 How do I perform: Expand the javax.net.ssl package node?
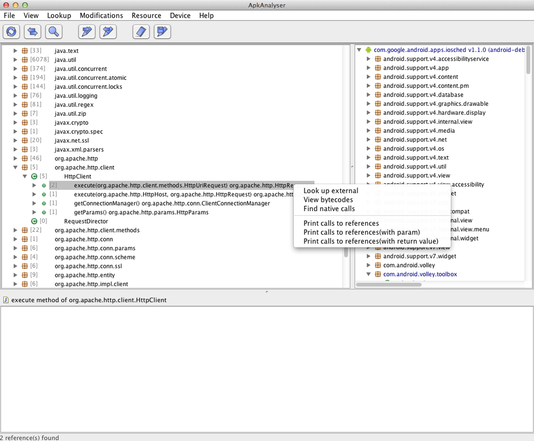15,141
